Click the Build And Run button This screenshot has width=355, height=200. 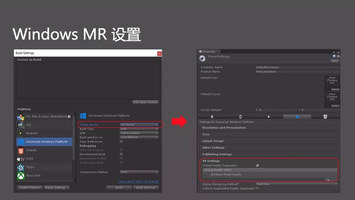click(146, 188)
